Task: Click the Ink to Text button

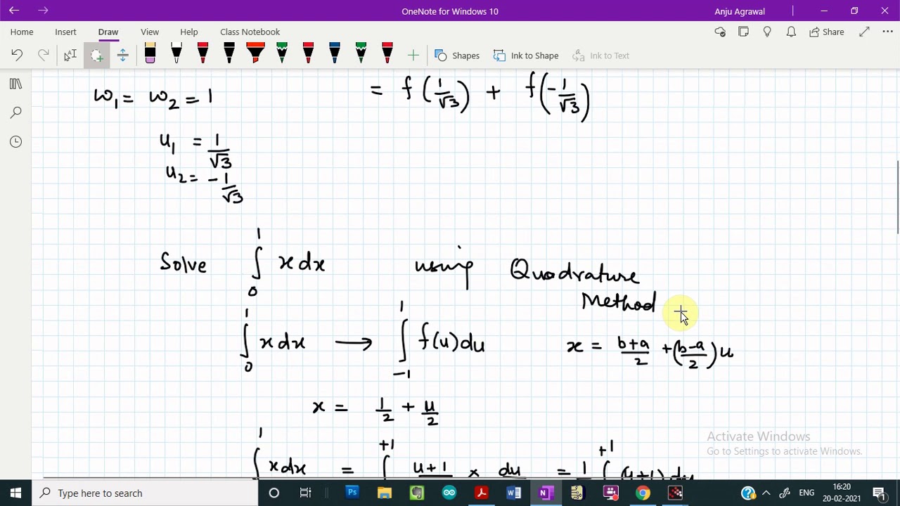Action: tap(601, 56)
